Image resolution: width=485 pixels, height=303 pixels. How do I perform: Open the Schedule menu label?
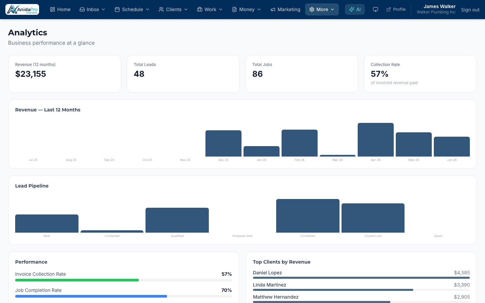click(133, 9)
